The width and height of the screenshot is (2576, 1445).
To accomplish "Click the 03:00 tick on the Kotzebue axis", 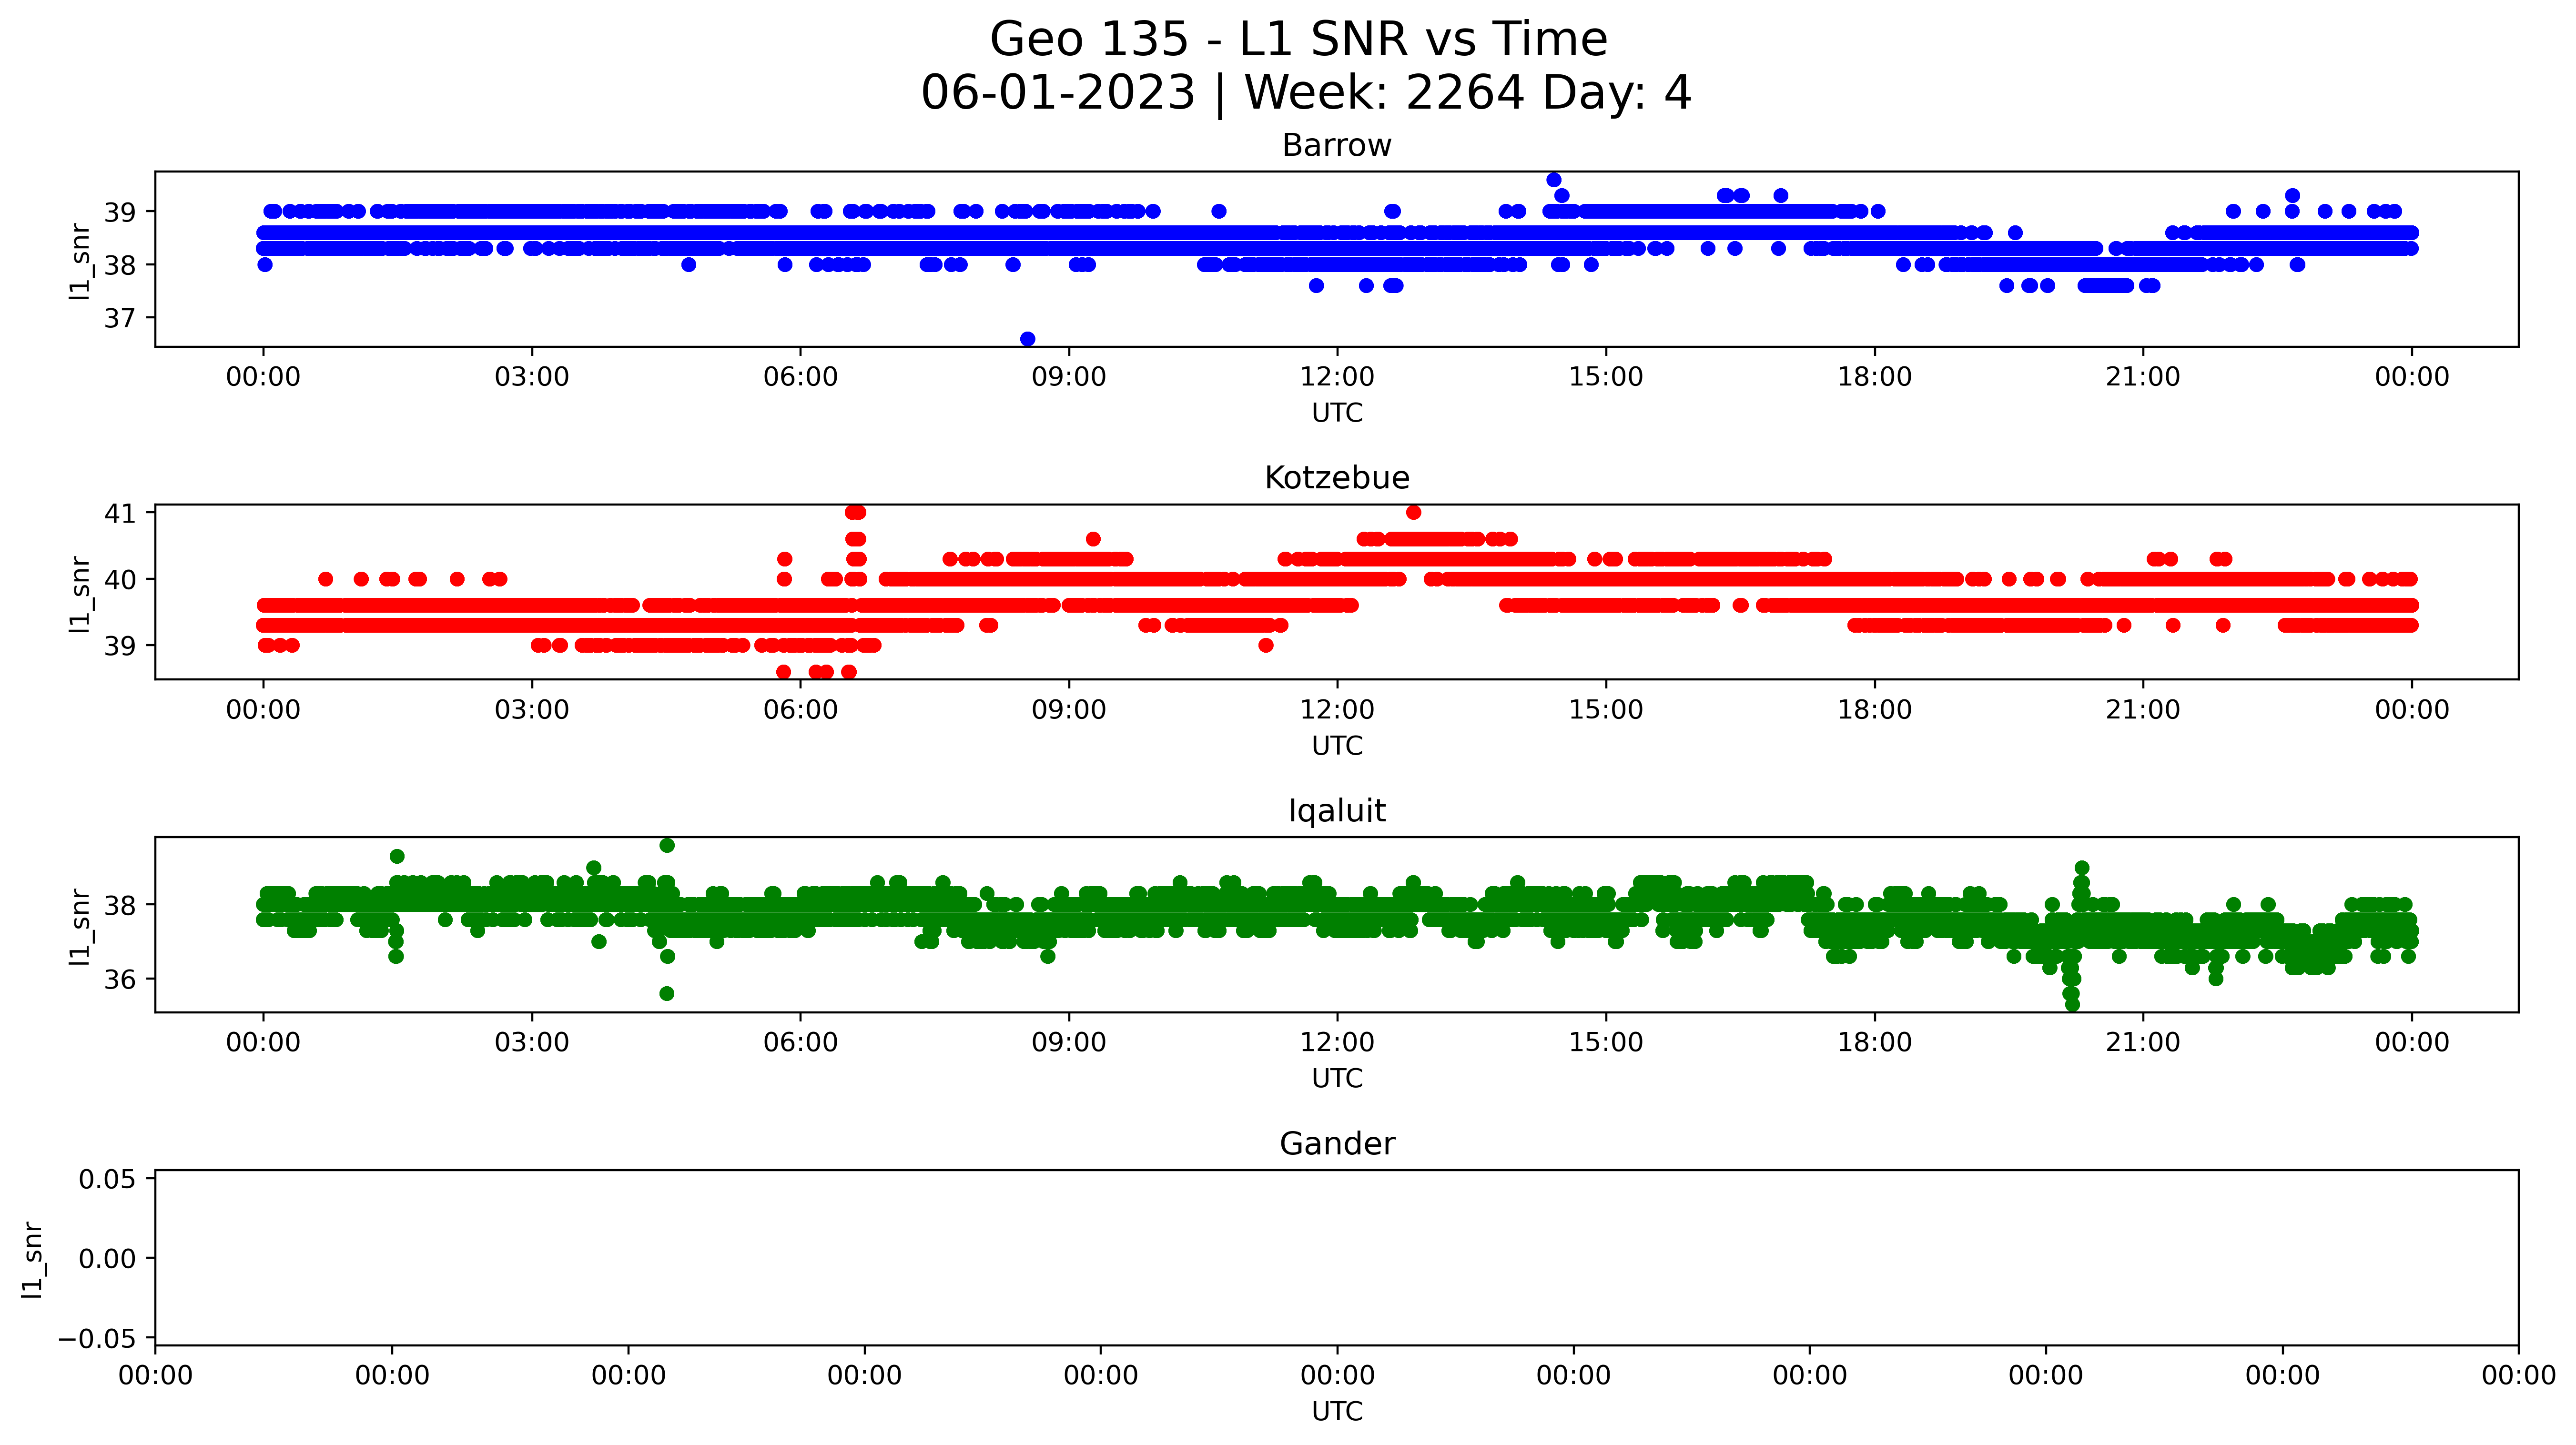I will click(x=532, y=710).
